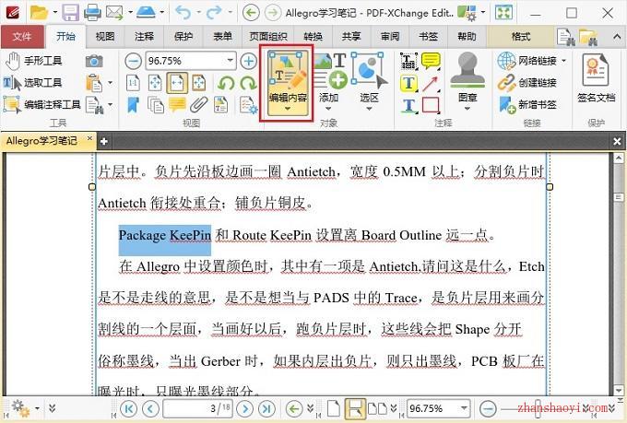Expand the 图章 dropdown arrow
This screenshot has width=627, height=423.
click(467, 109)
